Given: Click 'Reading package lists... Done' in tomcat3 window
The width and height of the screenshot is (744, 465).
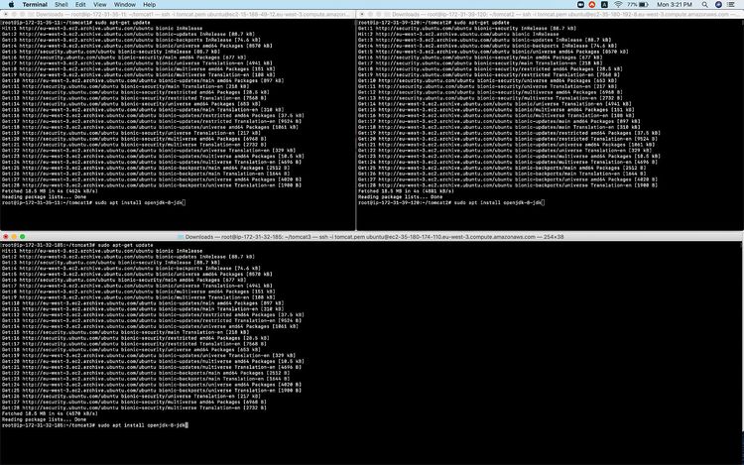Looking at the screenshot, I should point(44,419).
